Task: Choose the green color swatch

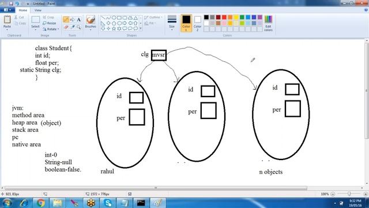Action: click(242, 17)
